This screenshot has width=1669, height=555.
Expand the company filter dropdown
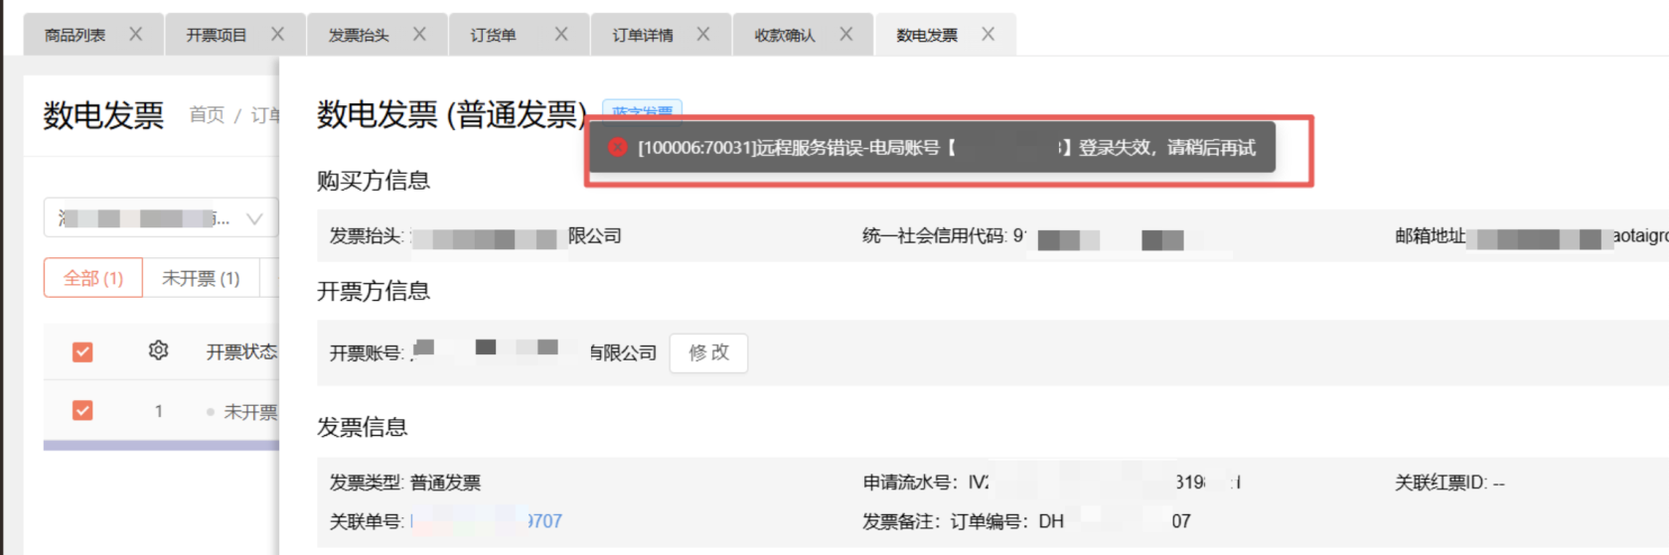click(x=161, y=218)
